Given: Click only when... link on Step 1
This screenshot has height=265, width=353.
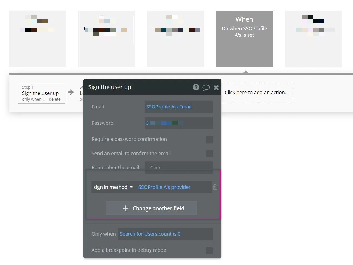Looking at the screenshot, I should click(33, 99).
